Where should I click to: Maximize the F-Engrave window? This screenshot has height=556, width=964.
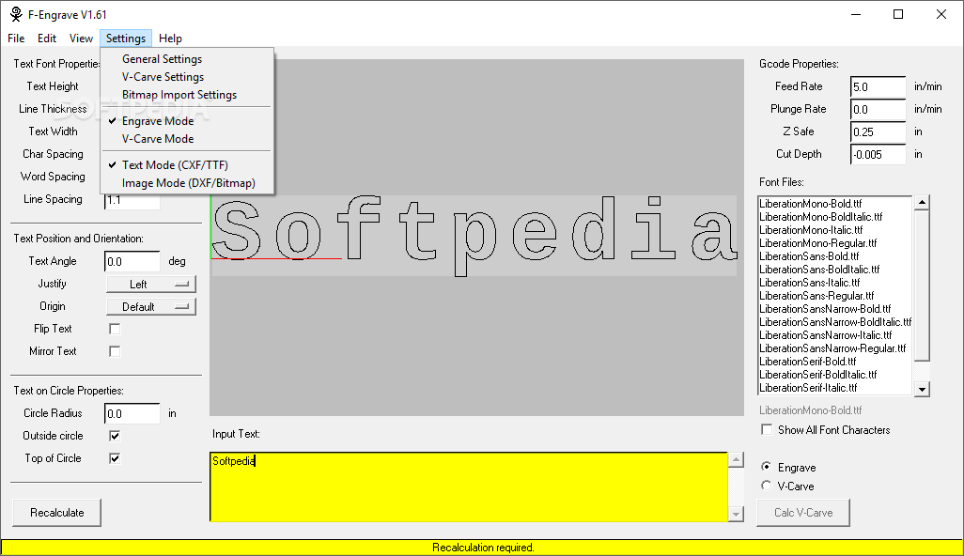(x=898, y=14)
